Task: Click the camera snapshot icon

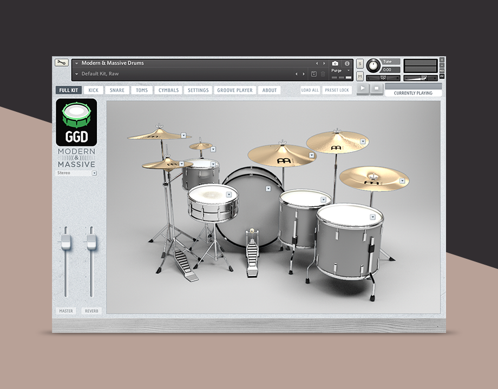Action: (335, 64)
